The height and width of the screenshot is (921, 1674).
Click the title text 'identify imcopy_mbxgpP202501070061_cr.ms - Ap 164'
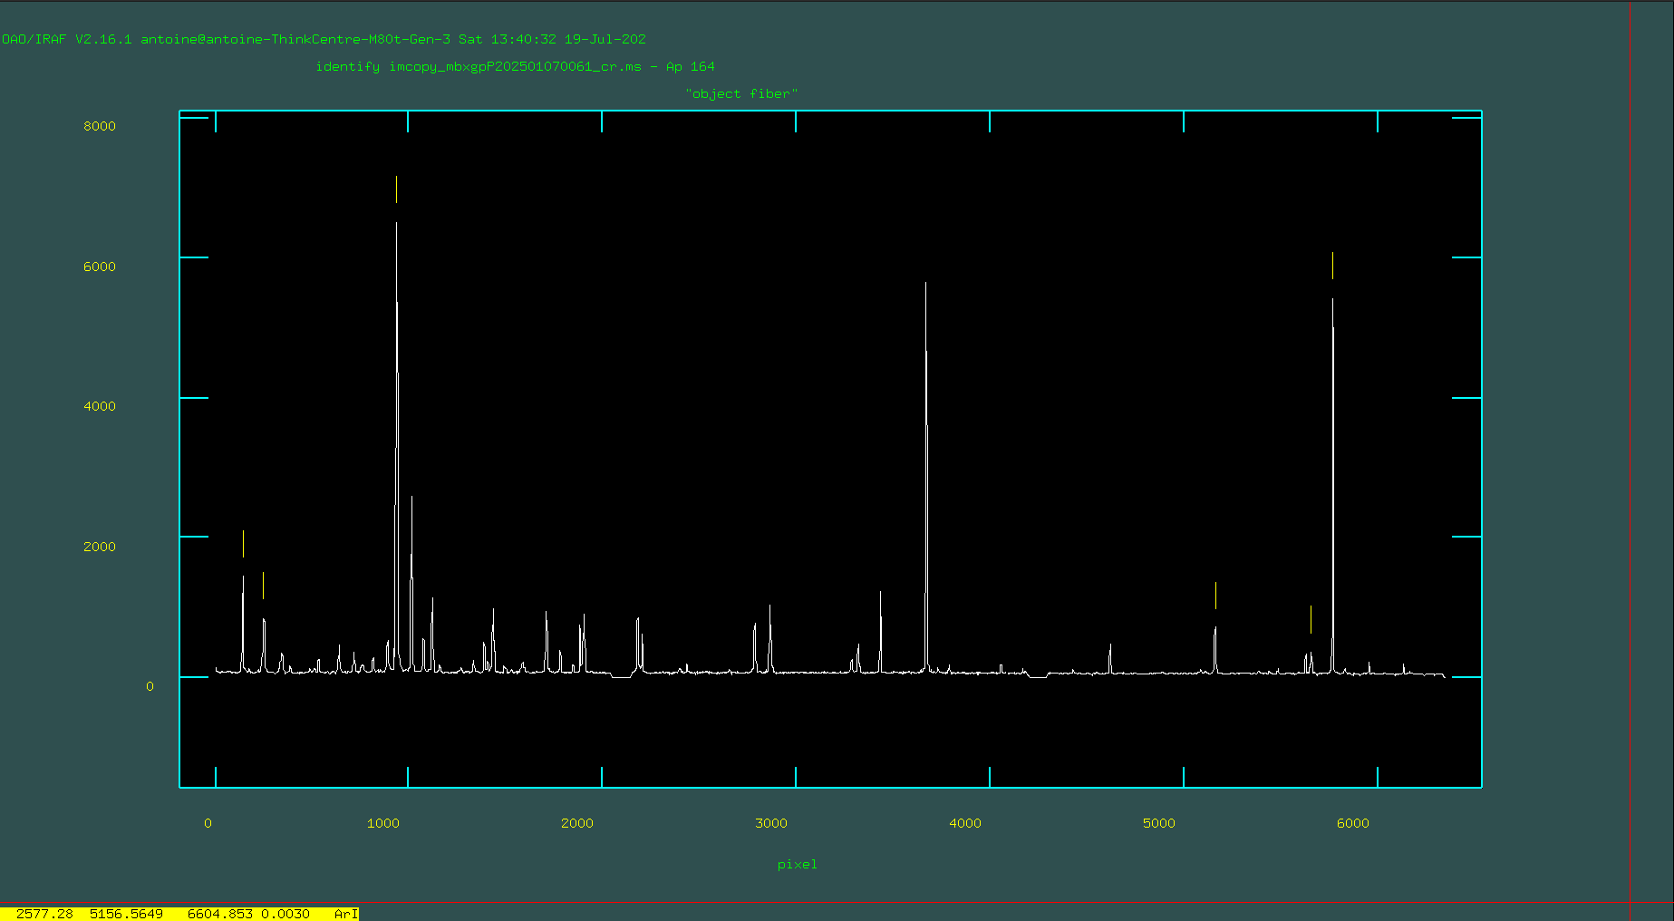pos(515,66)
